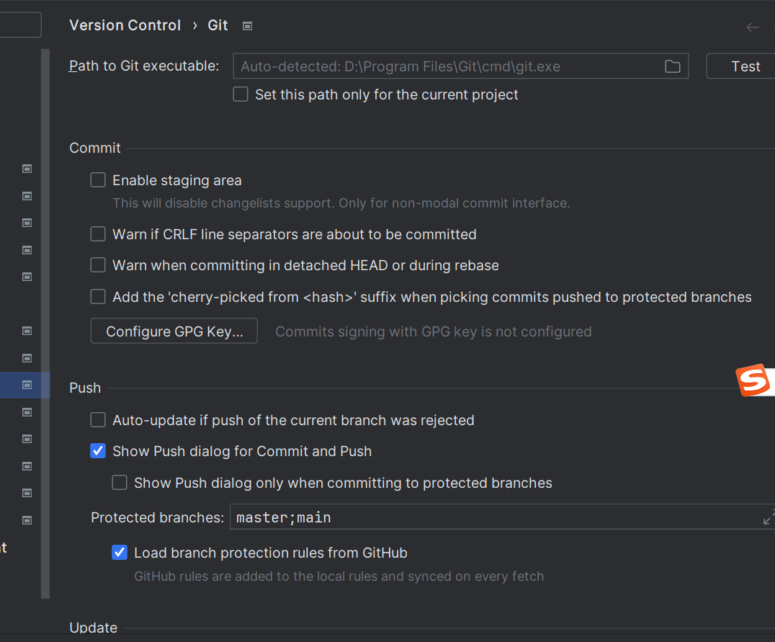This screenshot has width=775, height=642.
Task: Navigate to Version Control breadcrumb
Action: [125, 25]
